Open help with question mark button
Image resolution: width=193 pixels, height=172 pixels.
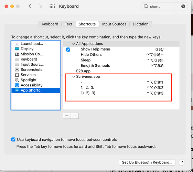(182, 162)
